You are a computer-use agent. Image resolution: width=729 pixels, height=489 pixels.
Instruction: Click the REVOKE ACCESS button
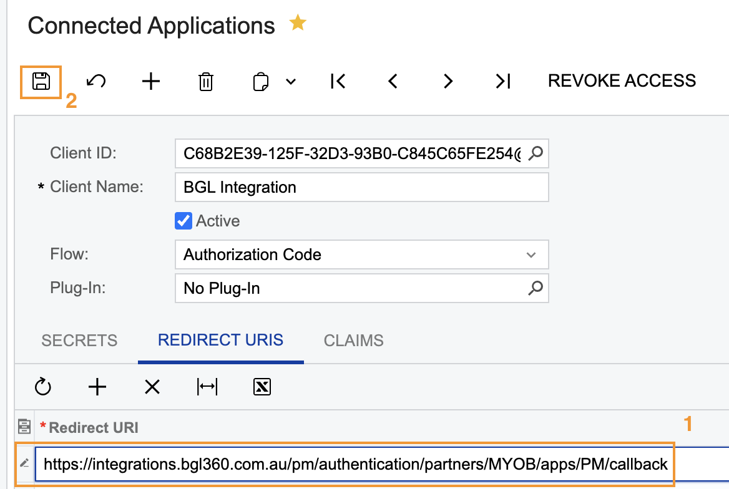tap(622, 81)
